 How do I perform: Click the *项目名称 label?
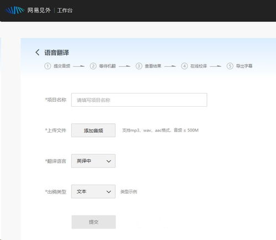point(56,100)
